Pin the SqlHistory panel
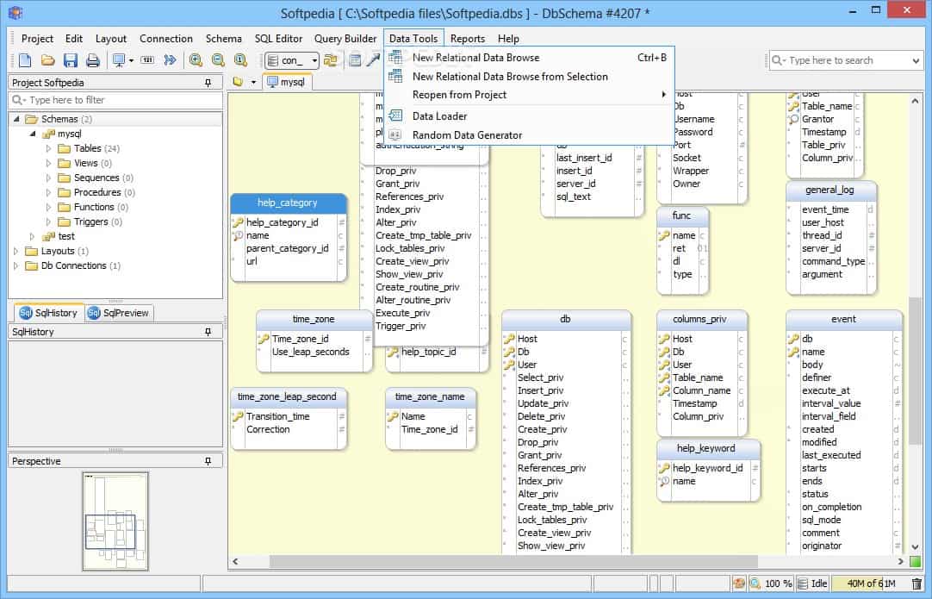 coord(208,332)
